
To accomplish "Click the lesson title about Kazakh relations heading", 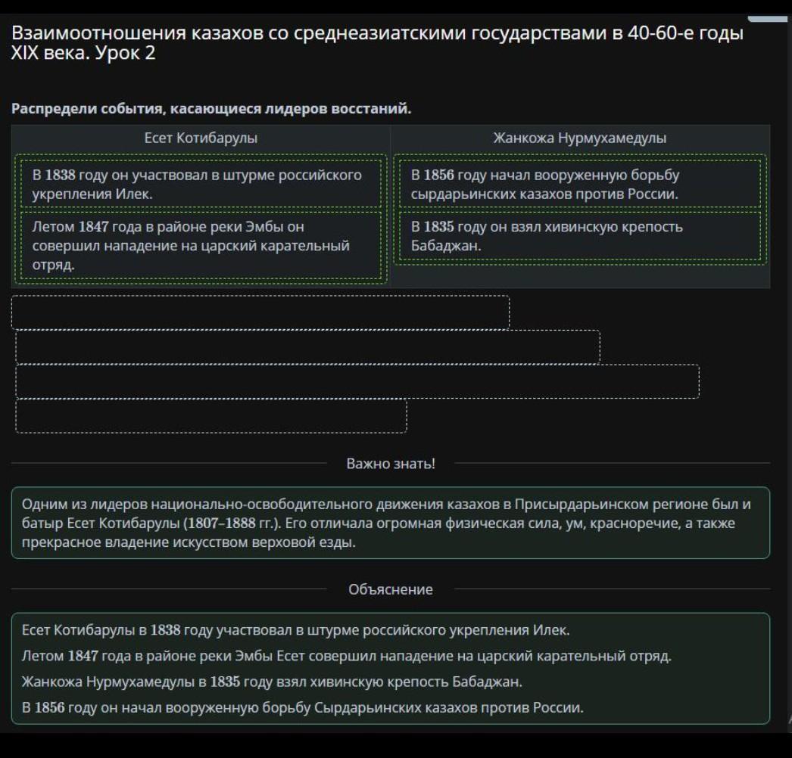I will coord(377,42).
